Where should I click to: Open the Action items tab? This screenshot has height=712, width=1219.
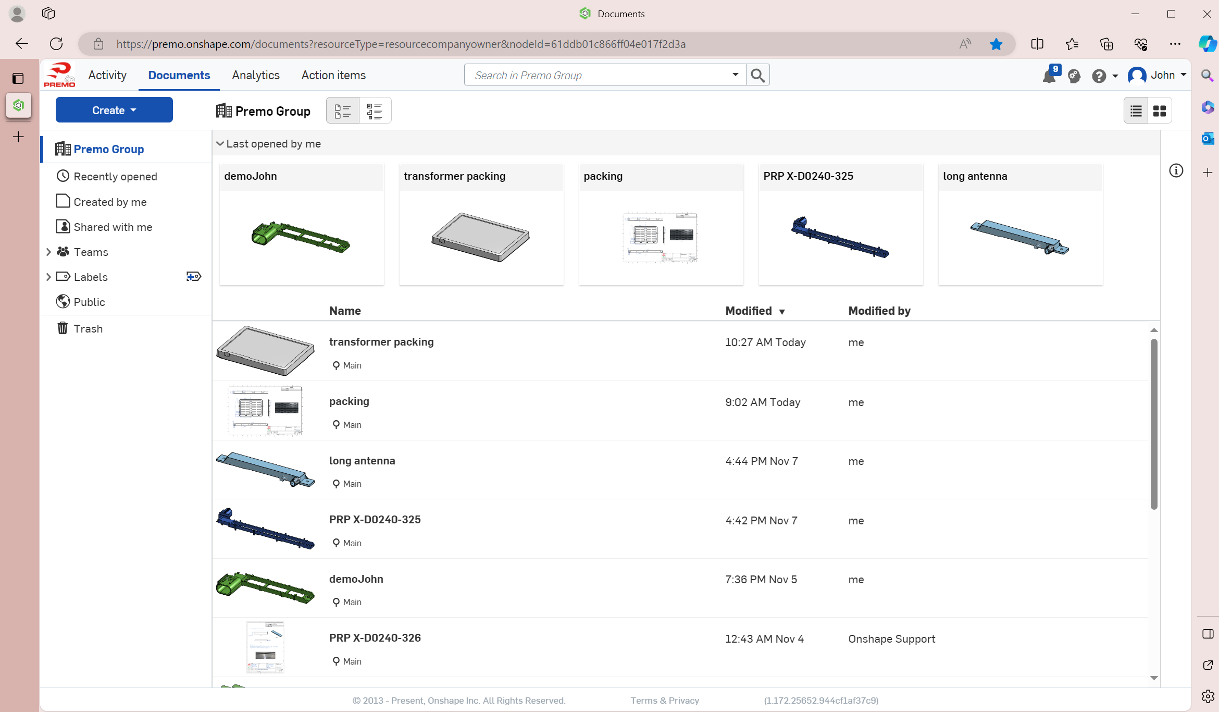[333, 75]
